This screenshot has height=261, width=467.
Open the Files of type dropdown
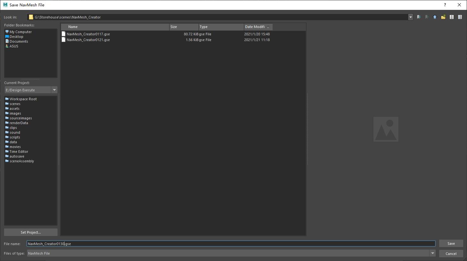433,253
